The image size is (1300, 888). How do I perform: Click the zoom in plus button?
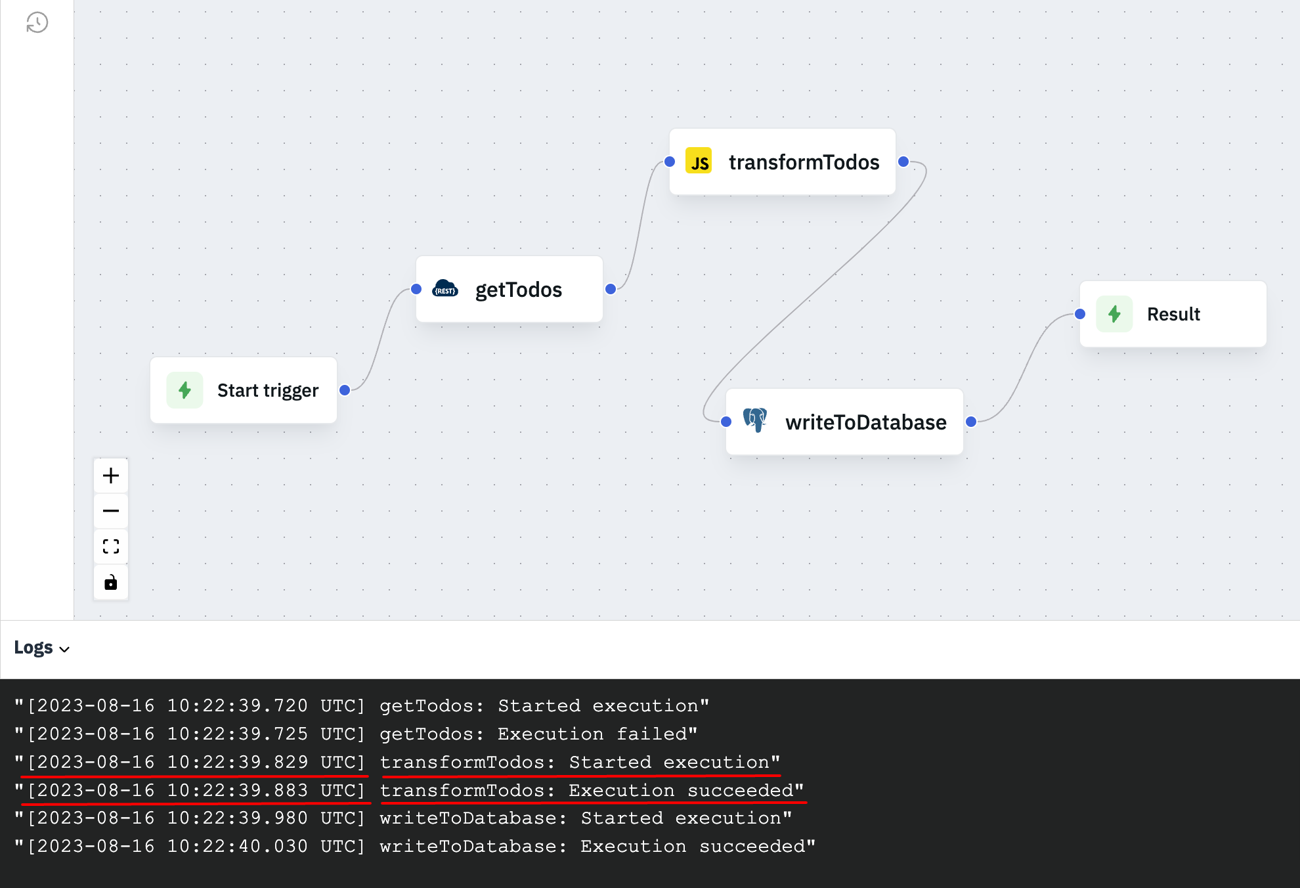coord(111,476)
